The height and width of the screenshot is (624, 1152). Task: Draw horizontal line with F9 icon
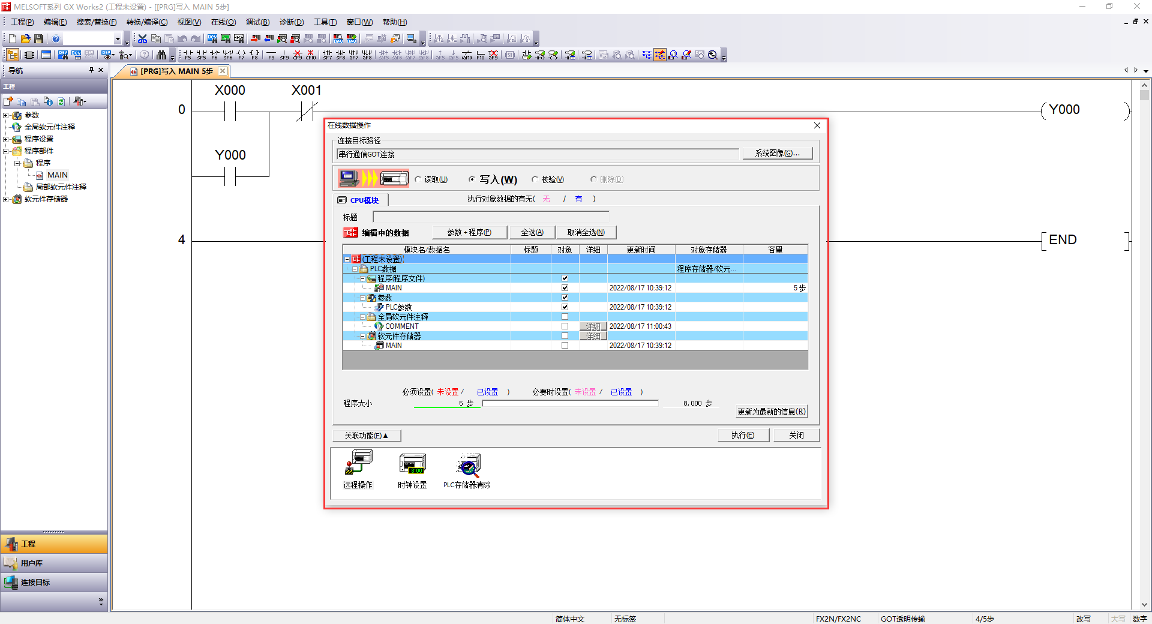click(271, 55)
